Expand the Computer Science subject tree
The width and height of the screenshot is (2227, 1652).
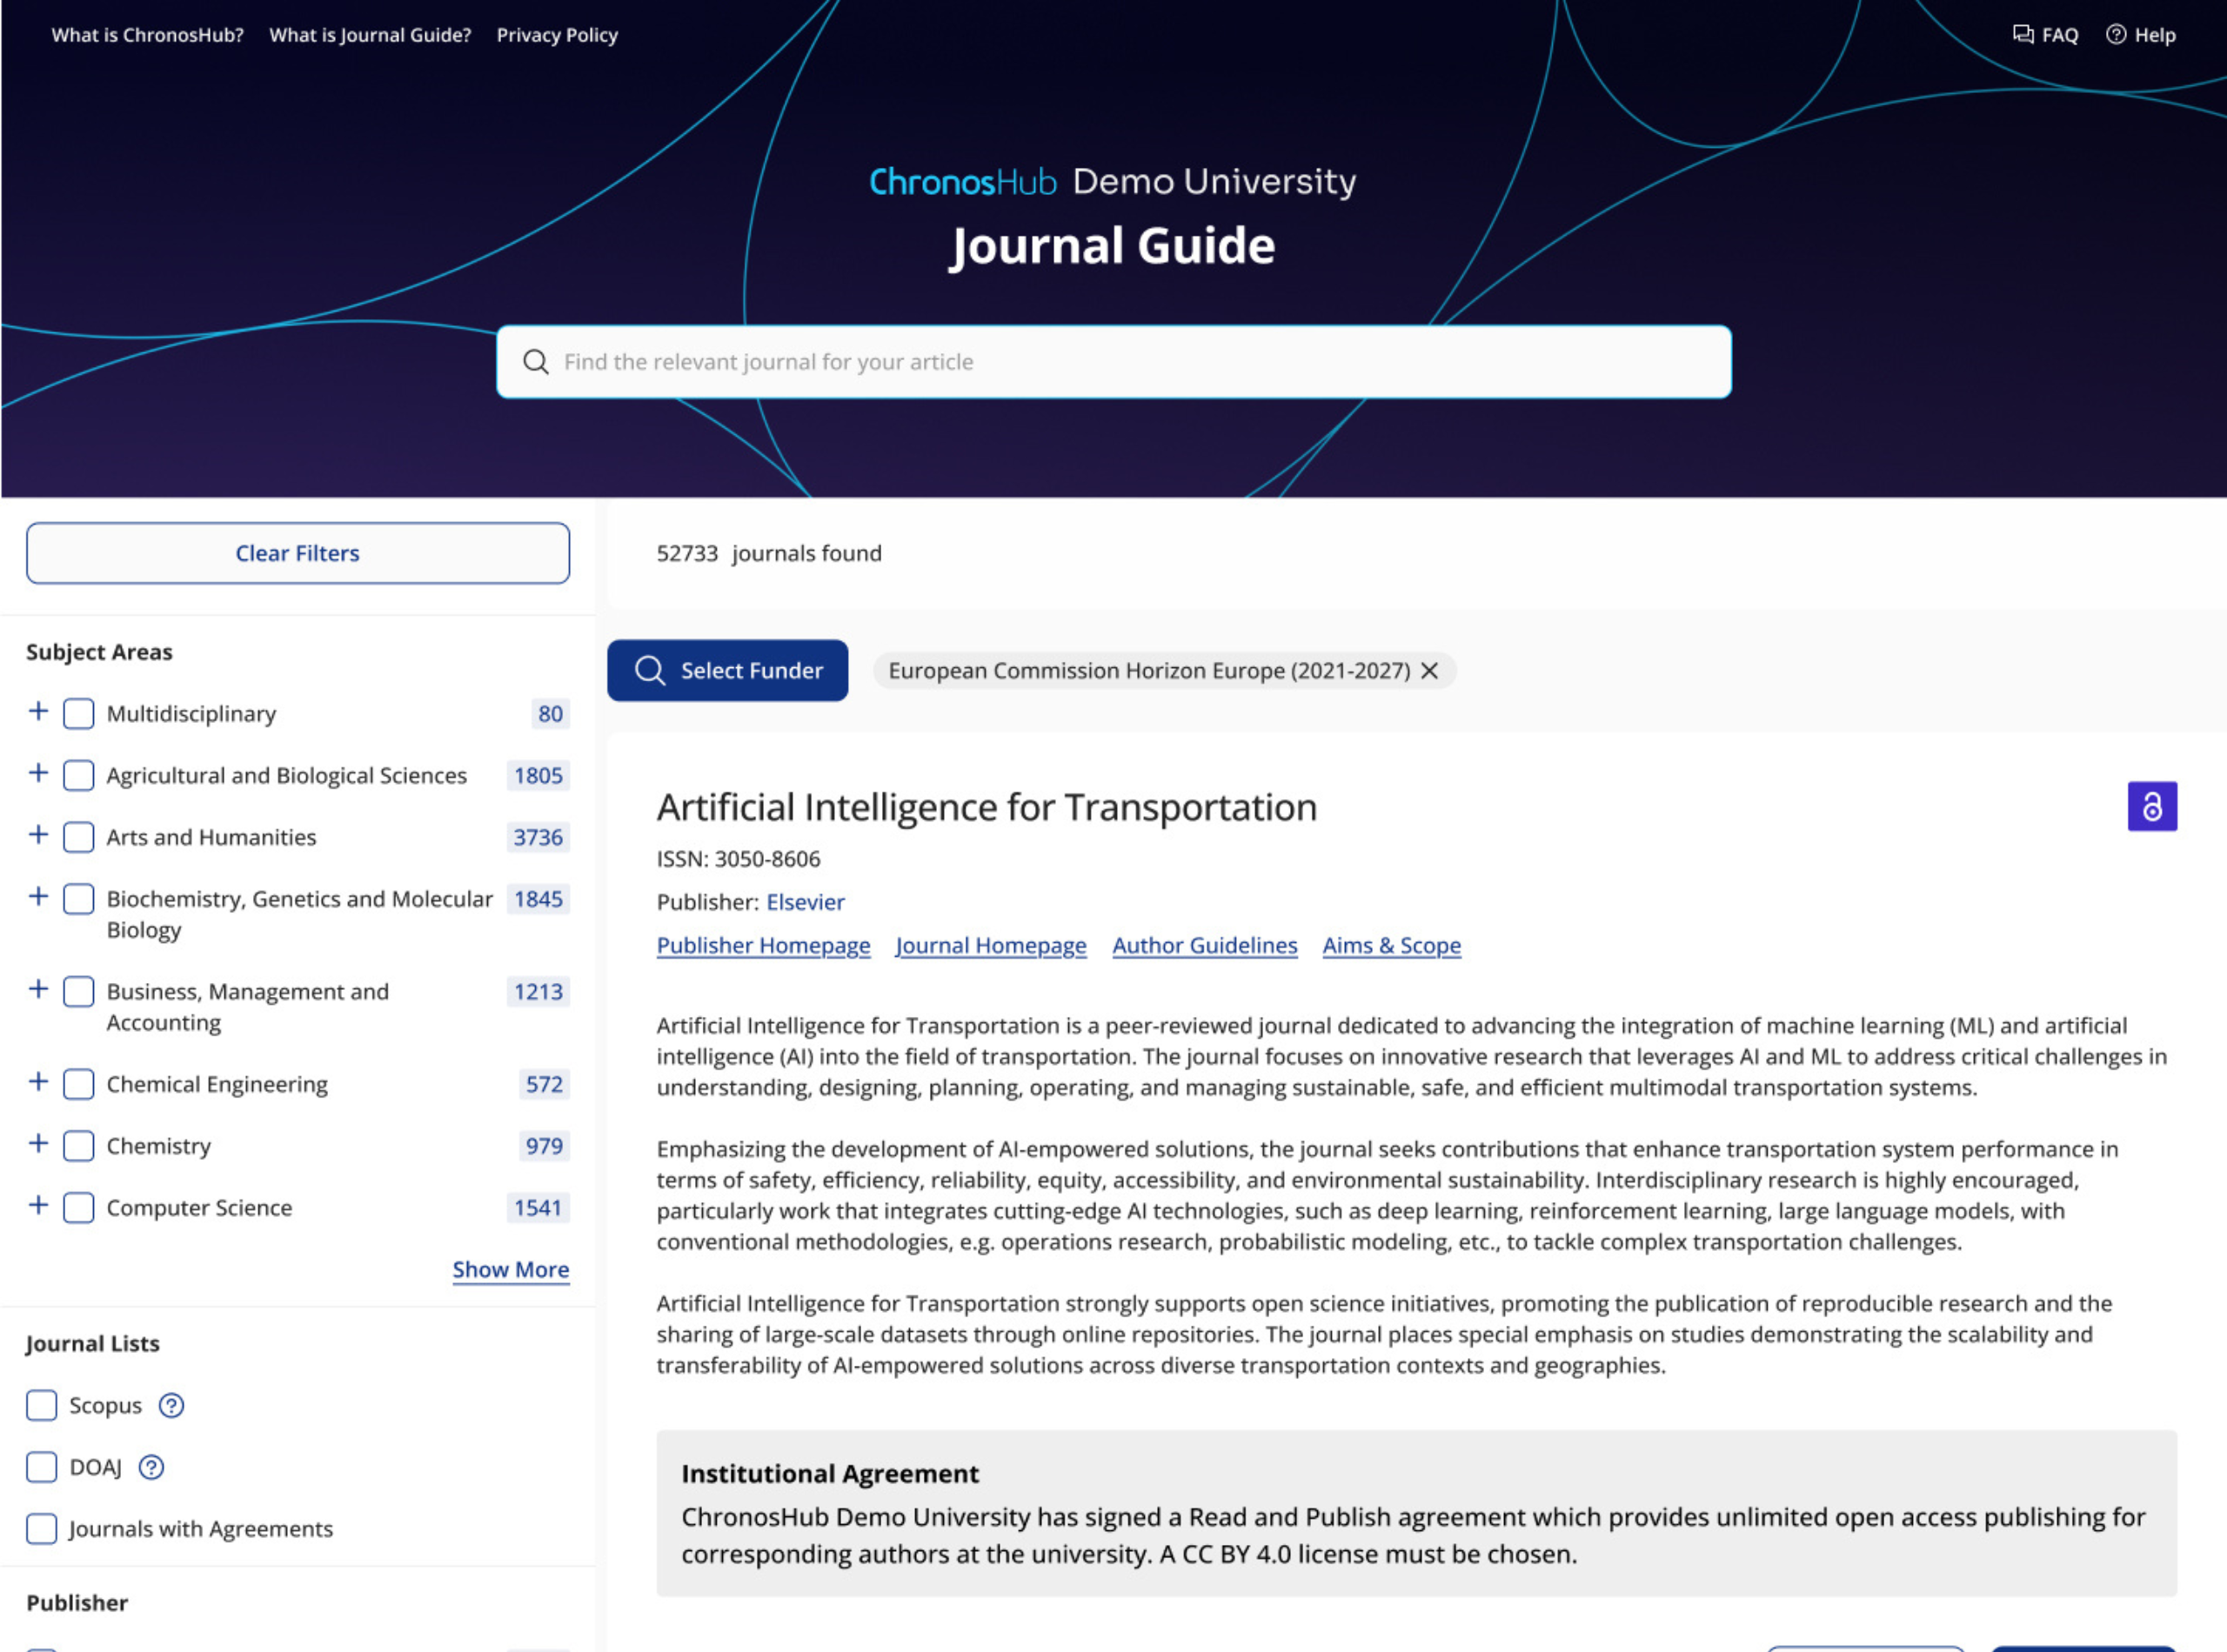click(x=38, y=1206)
